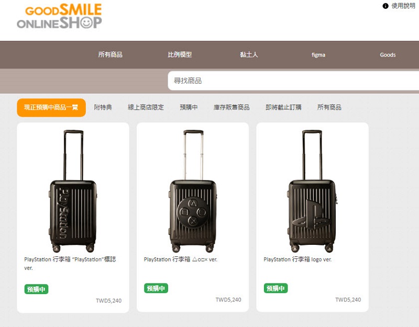The height and width of the screenshot is (327, 419).
Task: Select the 所有商品 filter tab
Action: click(329, 107)
